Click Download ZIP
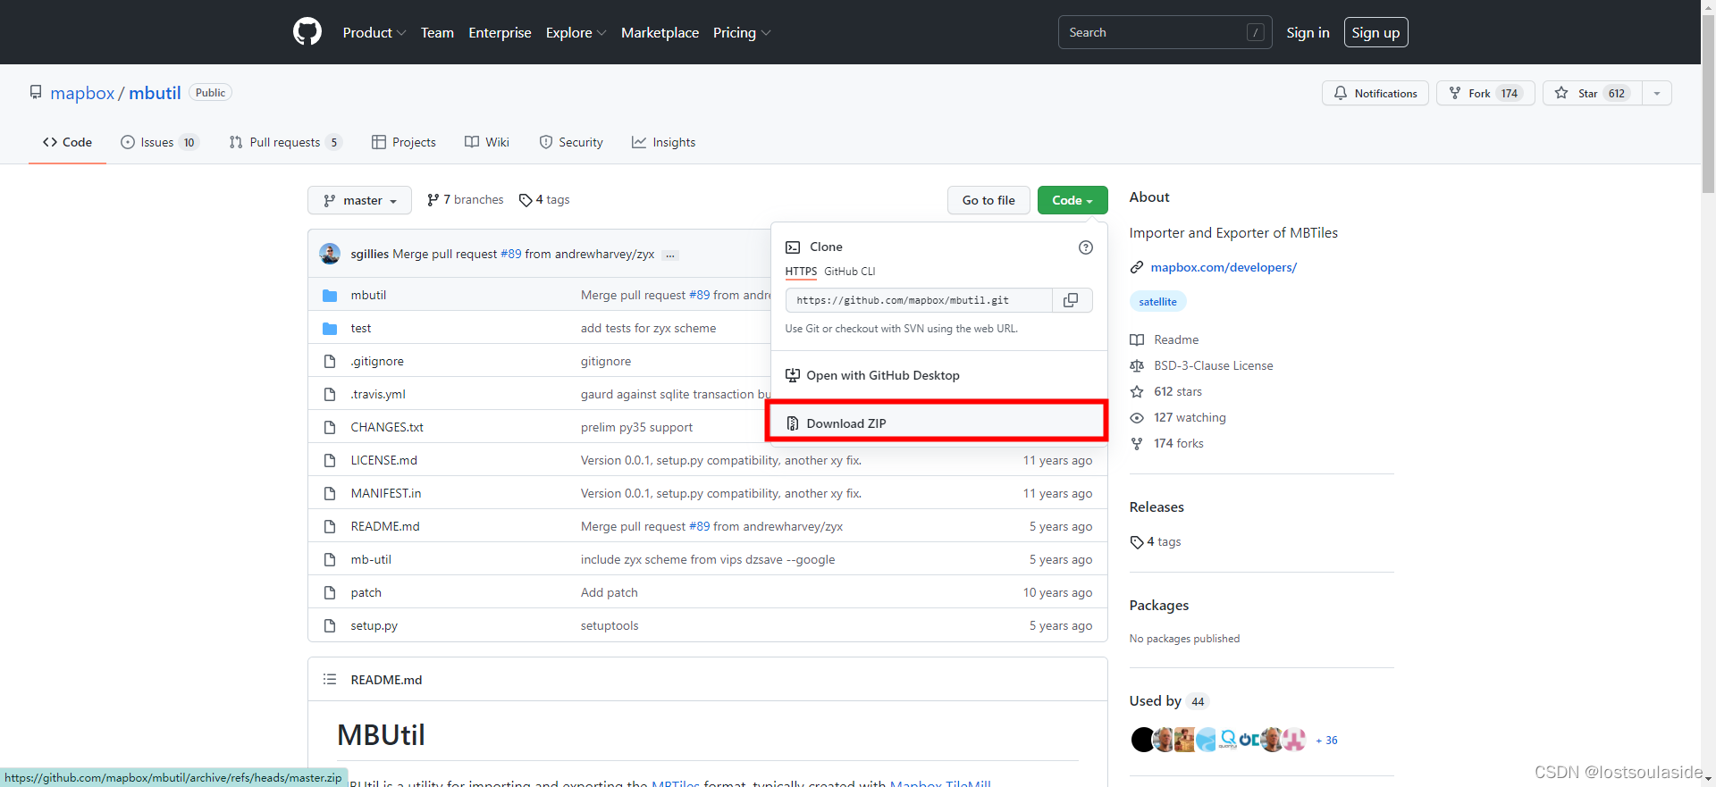Viewport: 1716px width, 787px height. tap(937, 423)
